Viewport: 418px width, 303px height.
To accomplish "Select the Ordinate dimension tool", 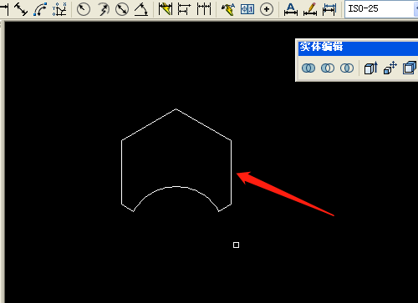I will point(59,9).
